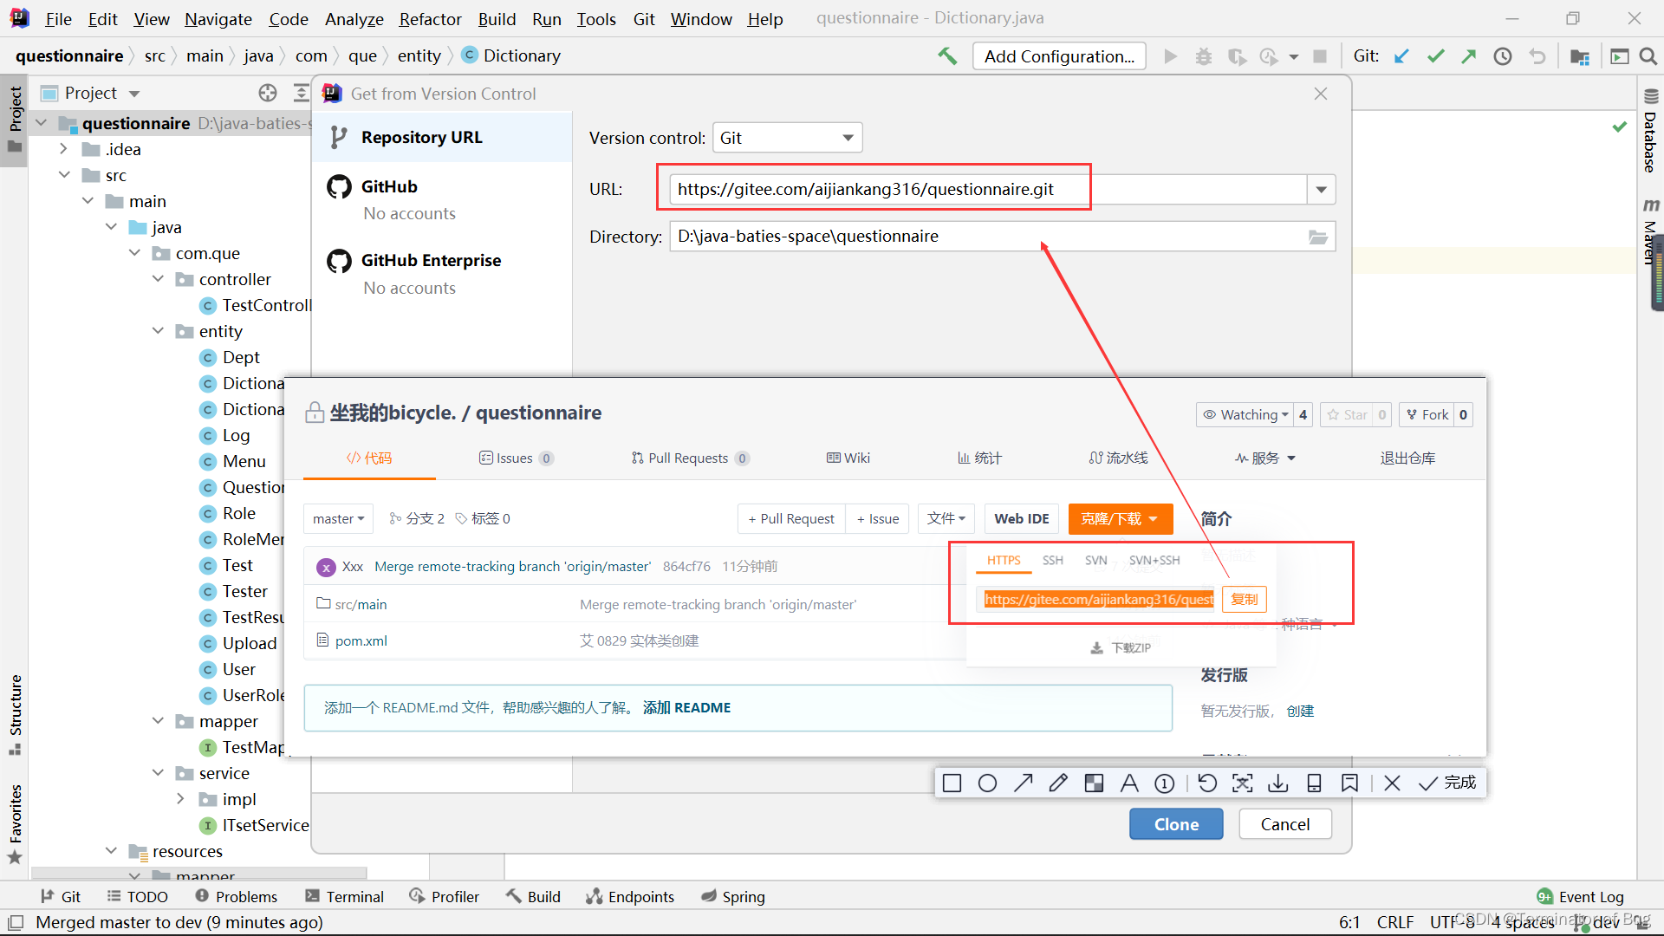Click the Project Structure icon in toolbar
This screenshot has width=1664, height=936.
[1580, 56]
